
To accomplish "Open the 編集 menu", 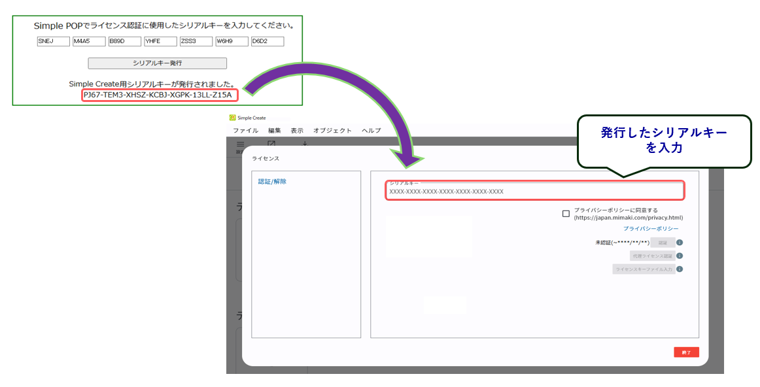I will click(x=274, y=130).
